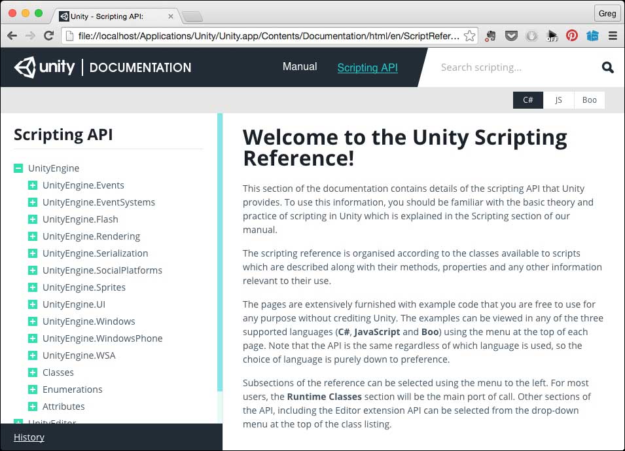Switch code examples to Boo
This screenshot has width=625, height=451.
point(589,100)
